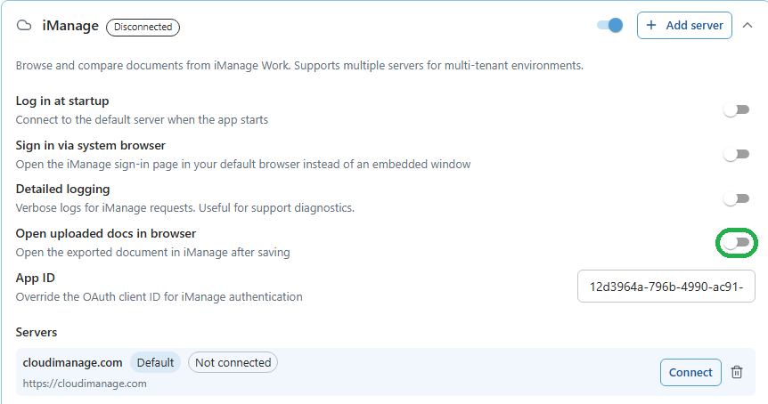Click the Add server button

684,26
